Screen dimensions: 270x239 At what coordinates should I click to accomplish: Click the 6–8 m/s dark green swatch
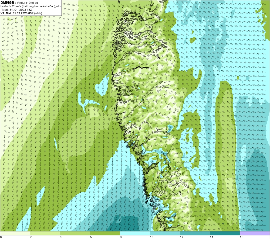click(x=105, y=233)
